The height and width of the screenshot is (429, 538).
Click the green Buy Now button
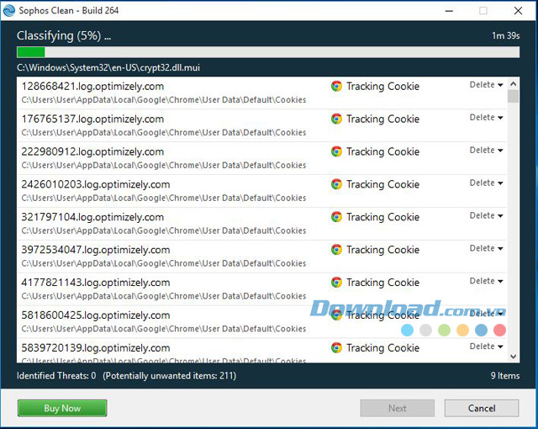click(x=62, y=408)
